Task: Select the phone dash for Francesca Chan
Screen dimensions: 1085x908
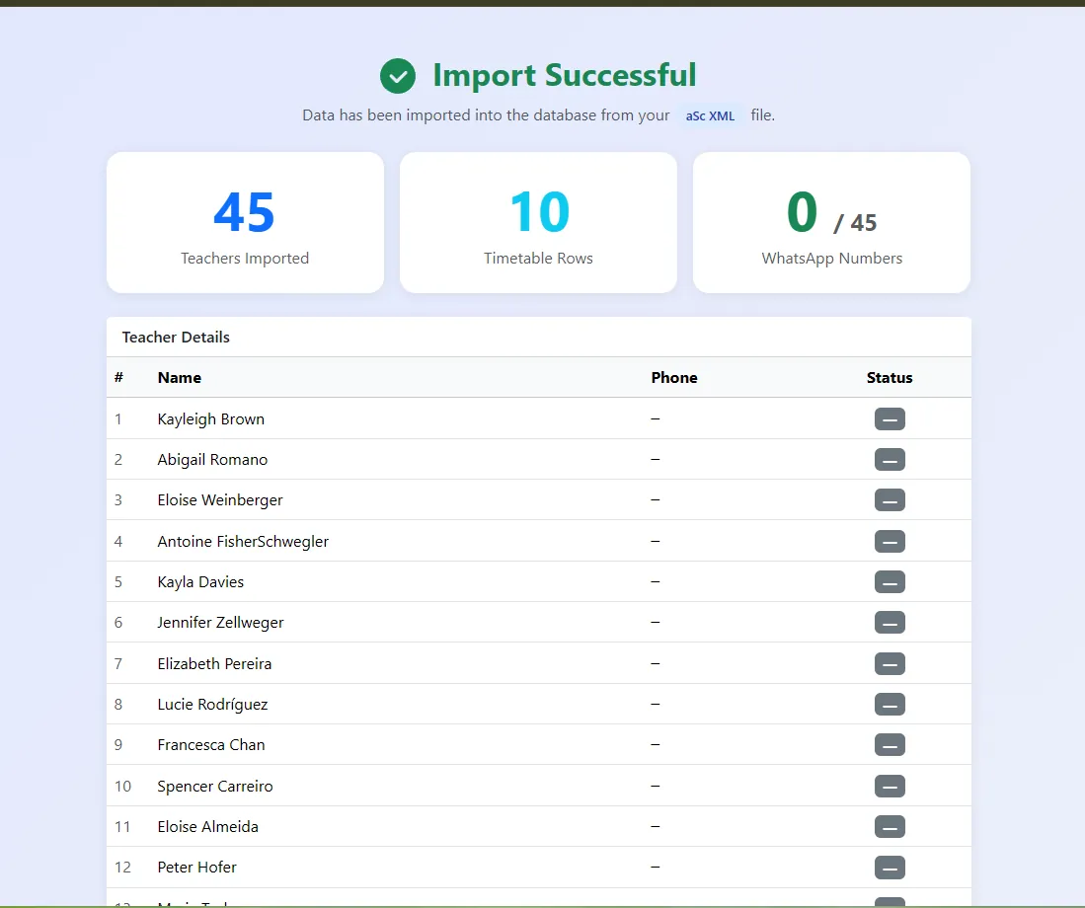Action: (656, 744)
